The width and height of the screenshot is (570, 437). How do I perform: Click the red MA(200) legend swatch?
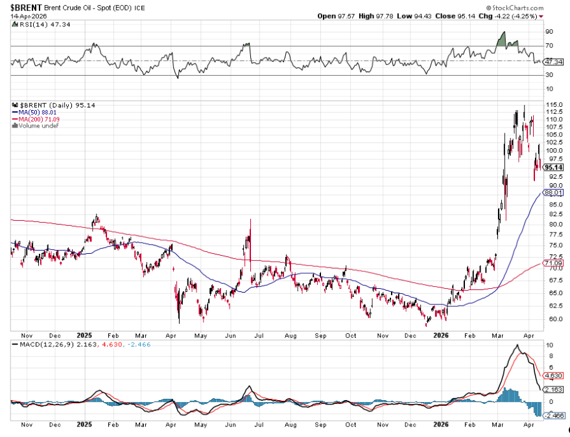(x=15, y=119)
